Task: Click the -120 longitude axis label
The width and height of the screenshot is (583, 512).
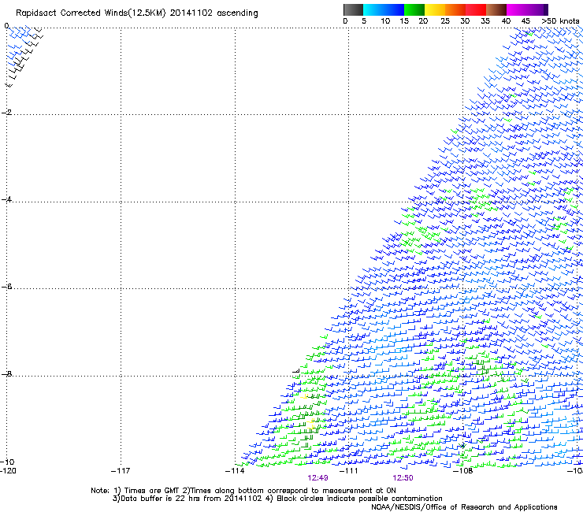Action: tap(8, 471)
